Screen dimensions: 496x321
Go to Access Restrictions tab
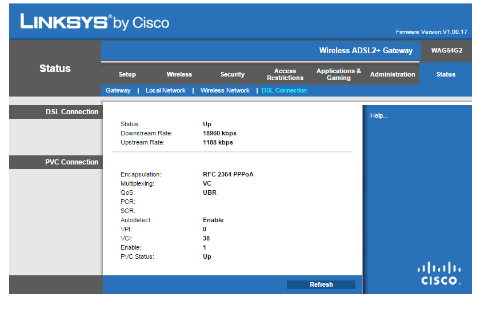[285, 74]
